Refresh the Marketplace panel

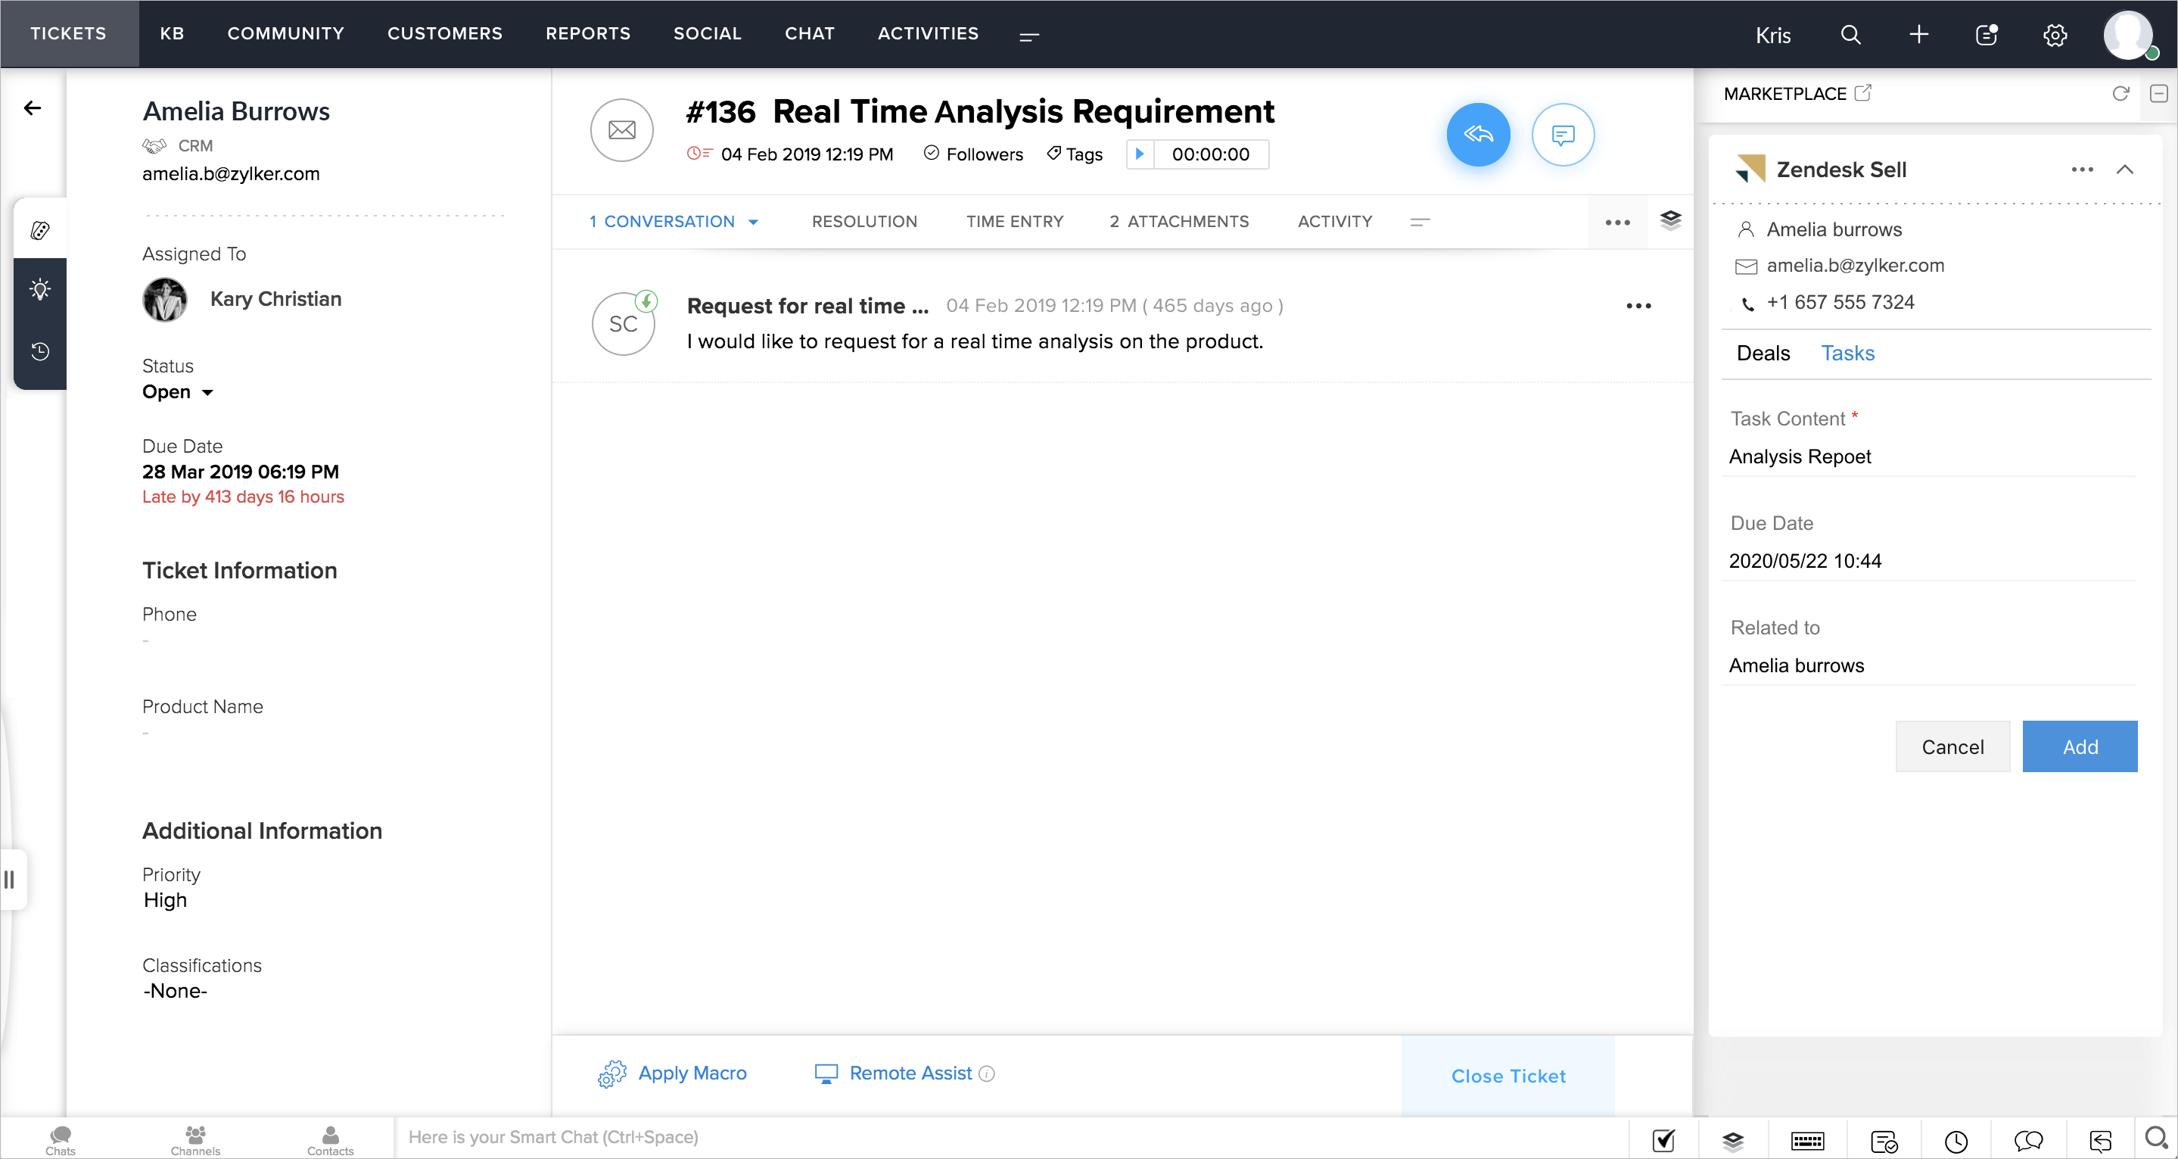coord(2120,93)
